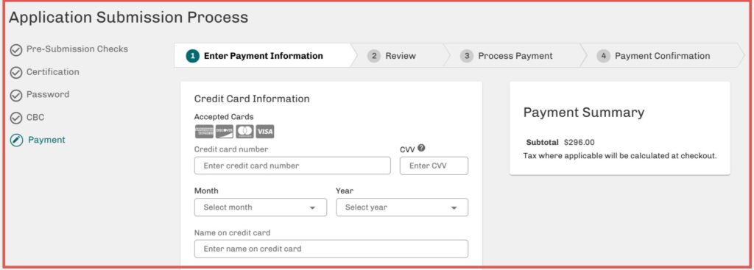Click the arrow on the month dropdown
The height and width of the screenshot is (270, 754).
[312, 208]
